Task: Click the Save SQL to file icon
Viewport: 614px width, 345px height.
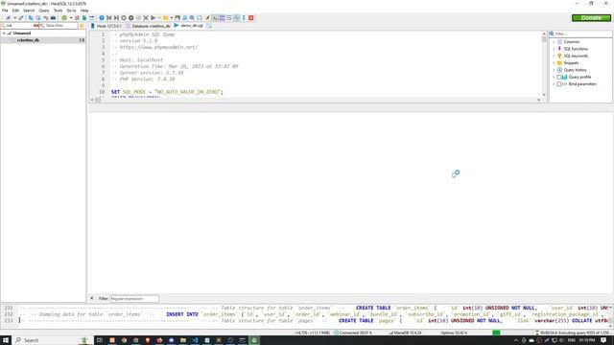Action: 177,18
